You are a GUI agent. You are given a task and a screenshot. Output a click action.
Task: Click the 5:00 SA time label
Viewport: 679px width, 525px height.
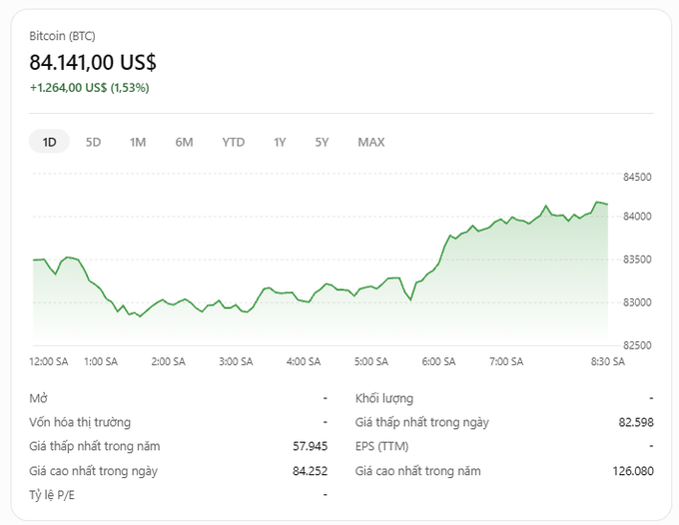pos(371,361)
